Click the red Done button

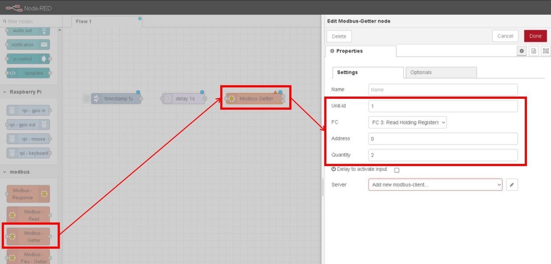(x=535, y=36)
